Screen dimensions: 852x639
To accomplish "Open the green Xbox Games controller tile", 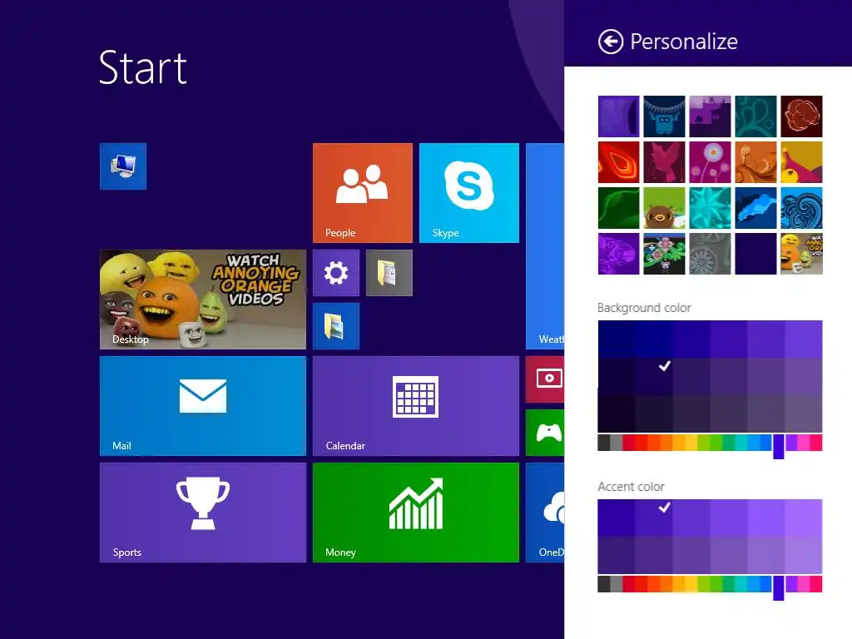I will [545, 433].
